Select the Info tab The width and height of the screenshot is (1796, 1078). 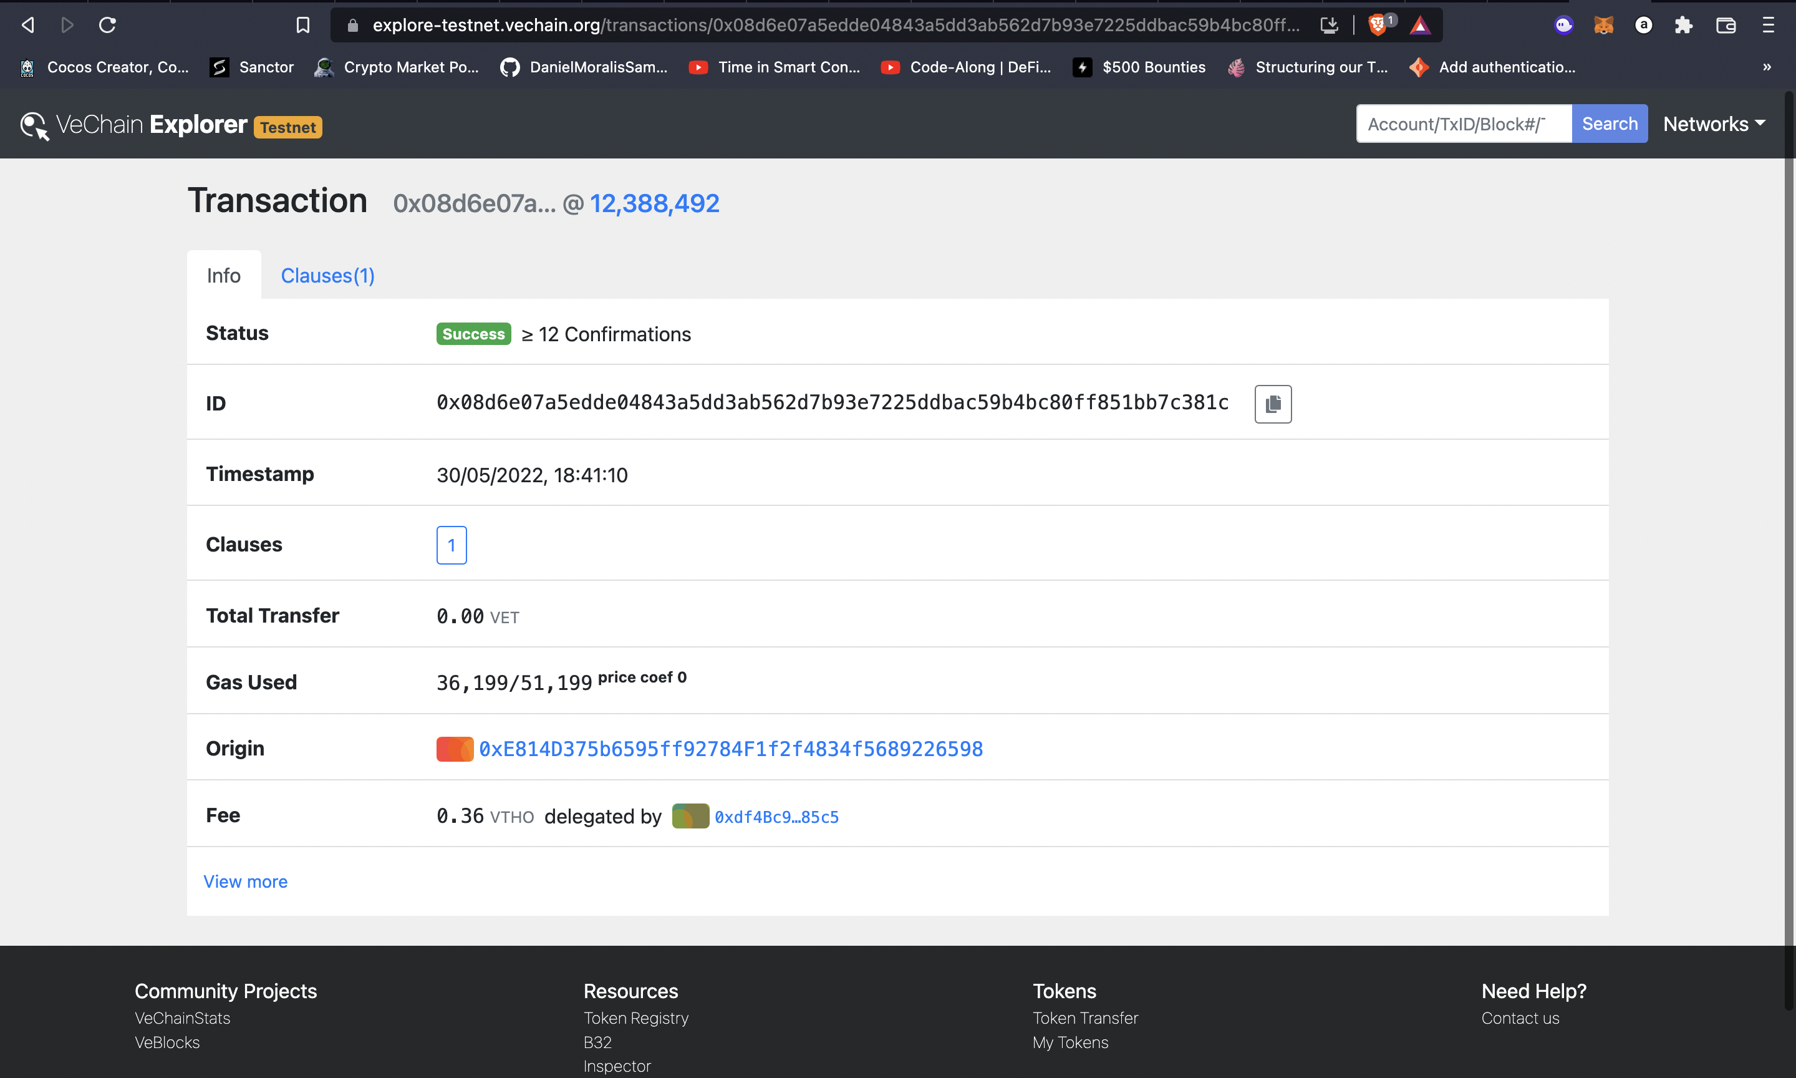[224, 276]
